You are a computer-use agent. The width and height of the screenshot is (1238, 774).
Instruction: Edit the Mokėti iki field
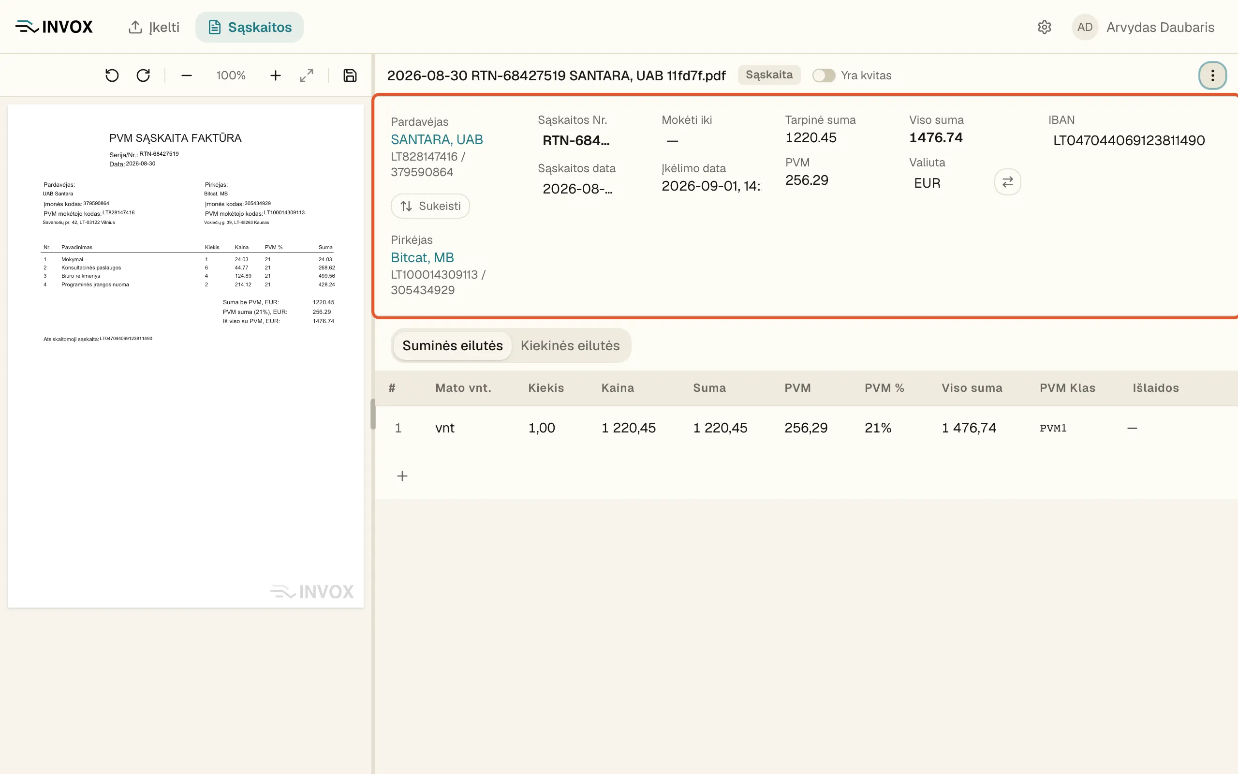click(711, 140)
